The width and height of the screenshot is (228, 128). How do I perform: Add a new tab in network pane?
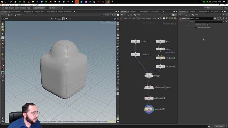click(x=164, y=12)
